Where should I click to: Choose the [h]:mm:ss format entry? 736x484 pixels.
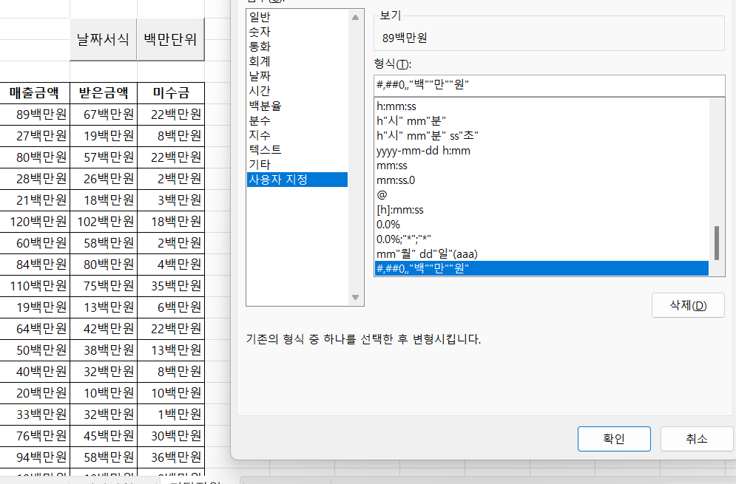399,210
